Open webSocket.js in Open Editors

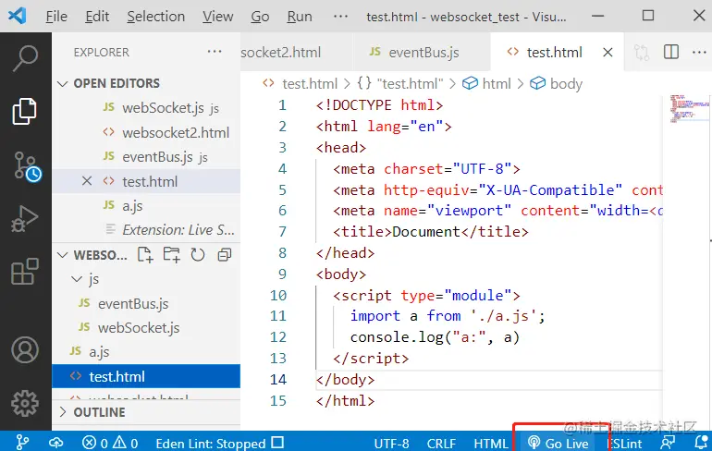click(x=146, y=108)
